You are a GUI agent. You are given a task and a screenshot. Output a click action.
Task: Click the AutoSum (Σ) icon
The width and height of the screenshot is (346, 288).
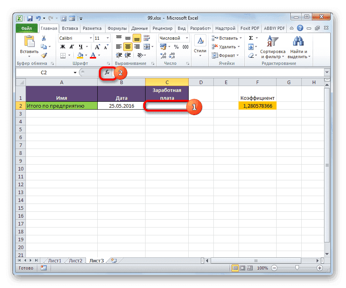pos(251,38)
